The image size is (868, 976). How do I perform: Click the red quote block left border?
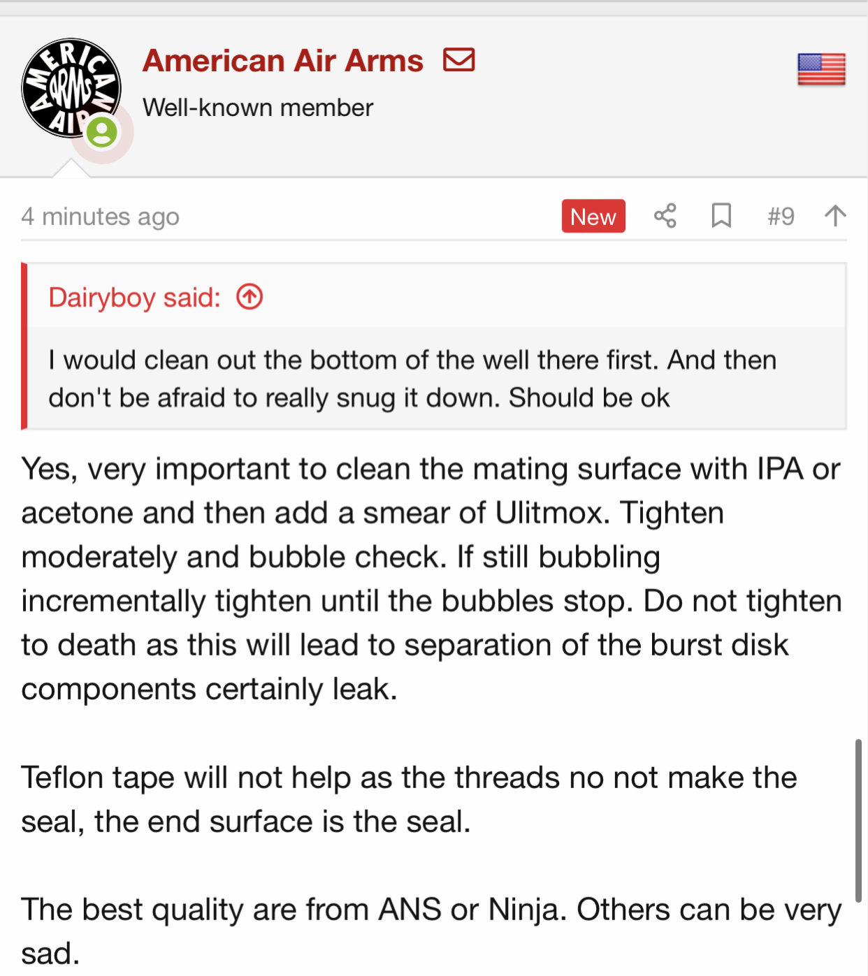[24, 346]
